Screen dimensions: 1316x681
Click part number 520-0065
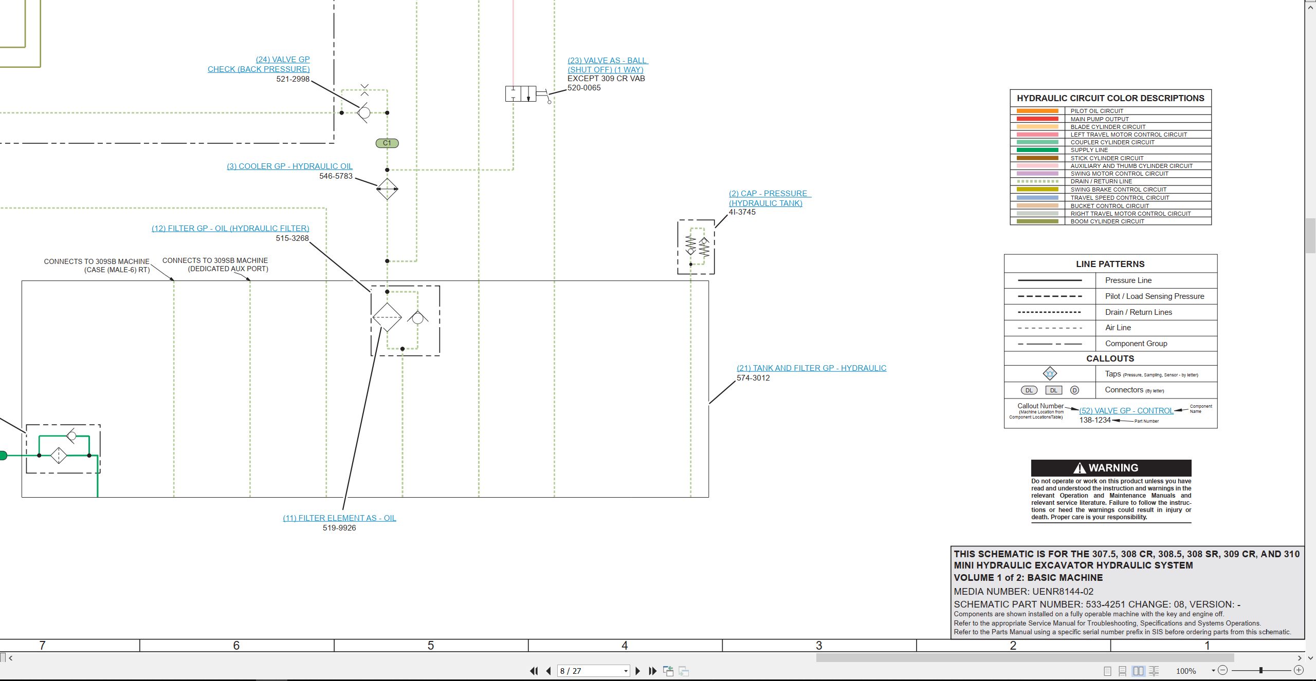[x=584, y=88]
